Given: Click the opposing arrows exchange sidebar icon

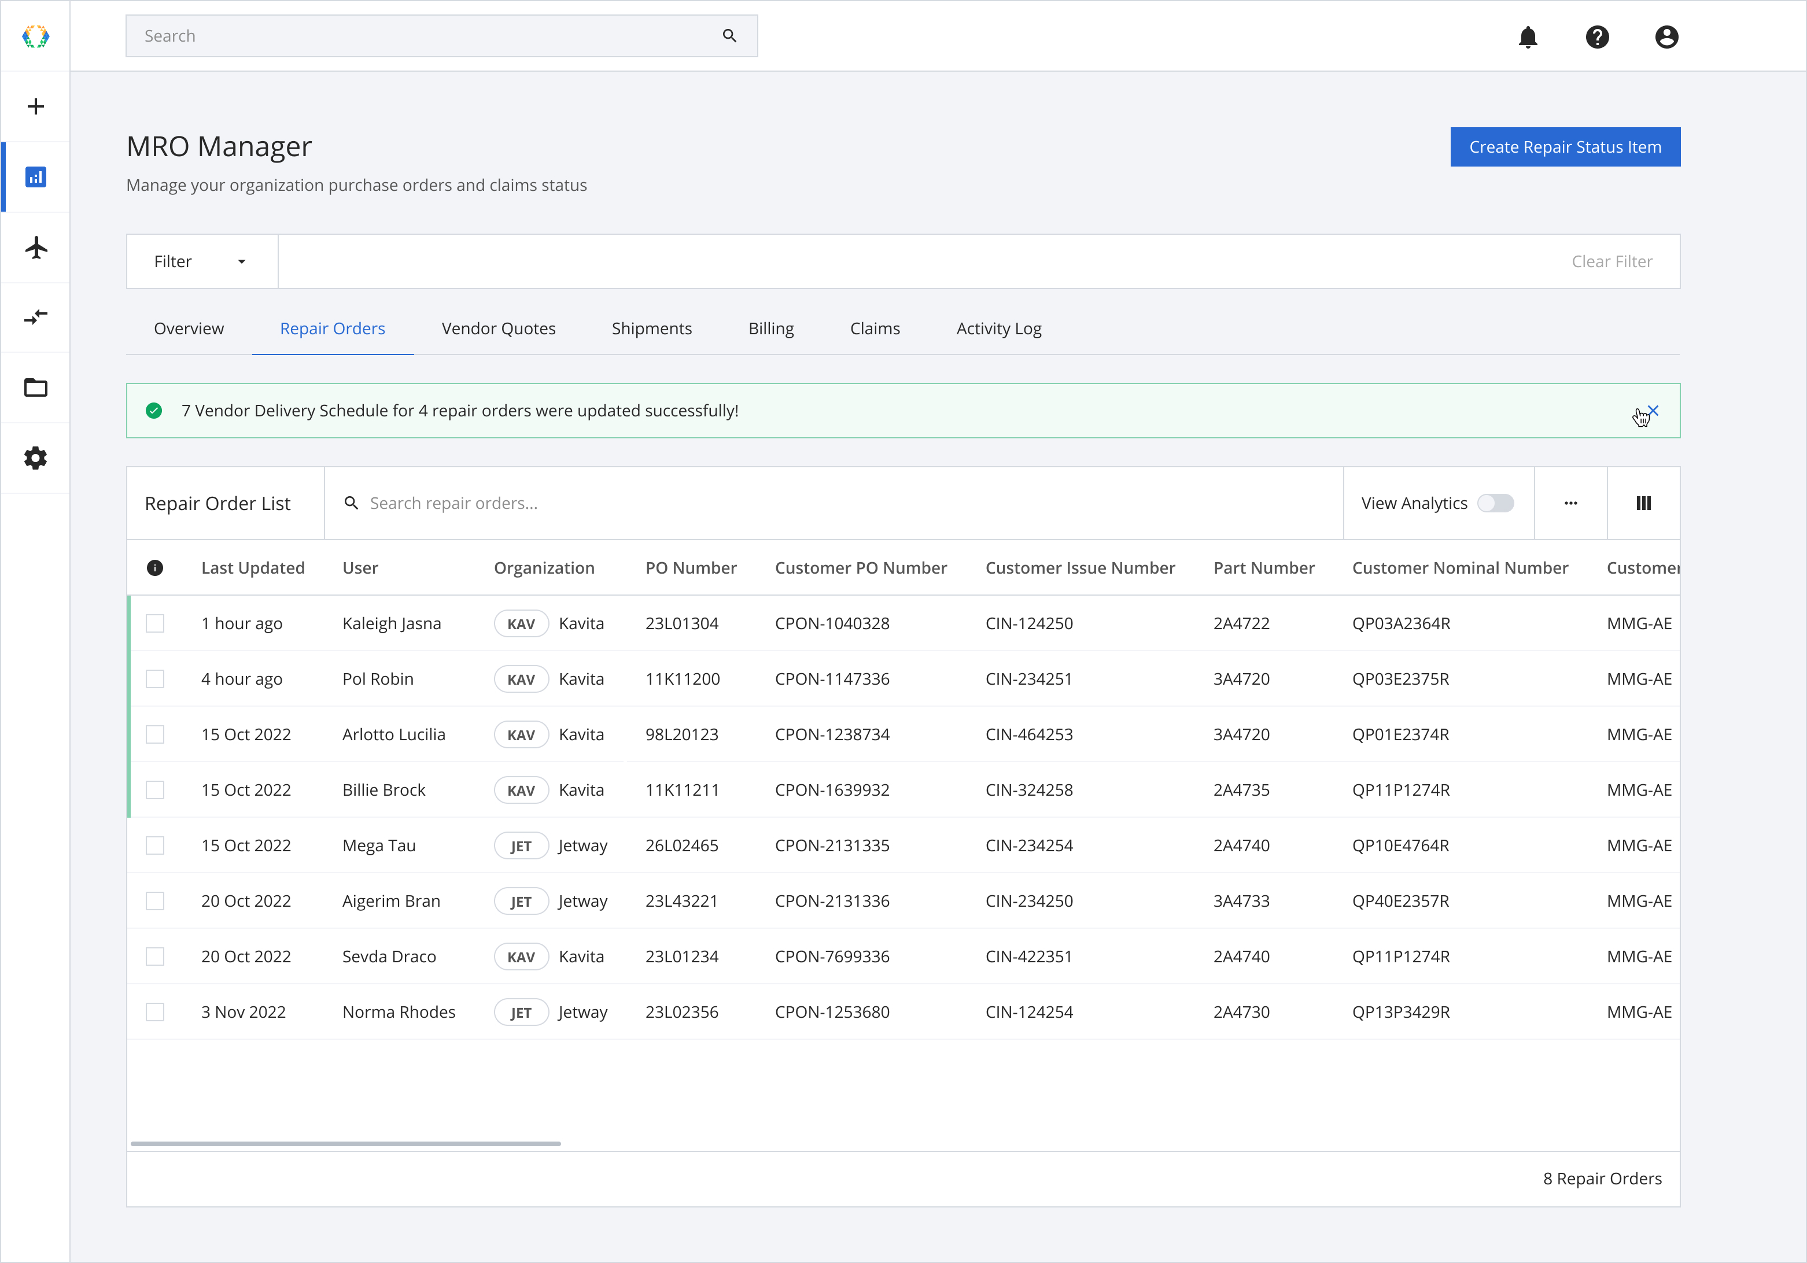Looking at the screenshot, I should click(35, 317).
